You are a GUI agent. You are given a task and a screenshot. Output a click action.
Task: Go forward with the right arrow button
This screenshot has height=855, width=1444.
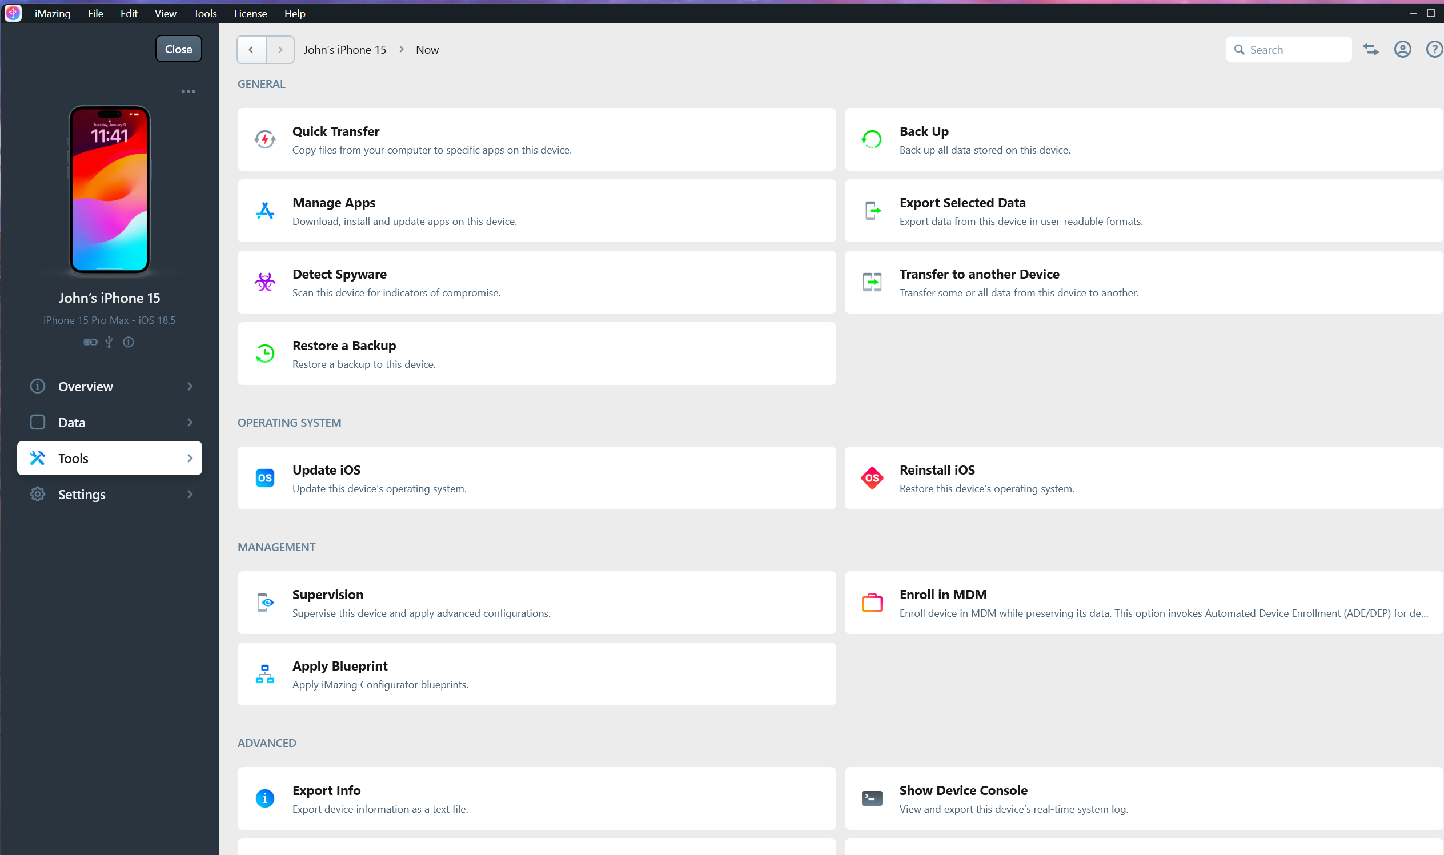pyautogui.click(x=280, y=50)
